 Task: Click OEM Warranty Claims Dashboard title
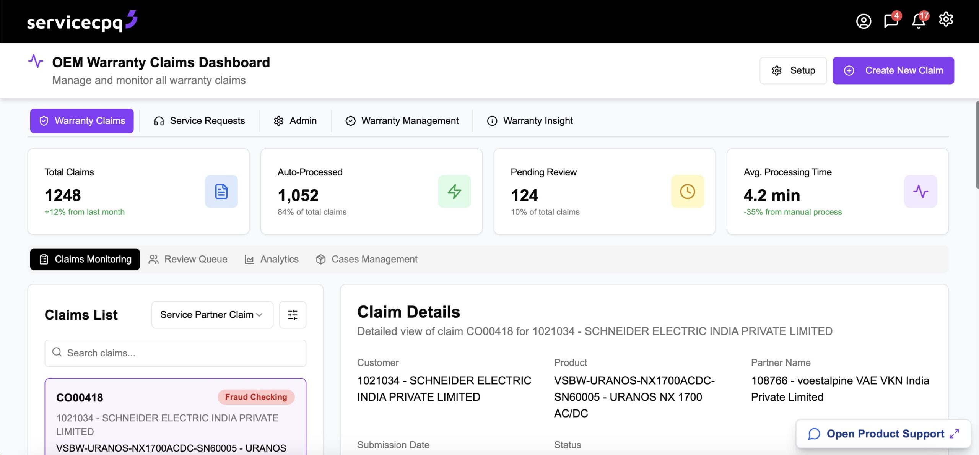pyautogui.click(x=161, y=62)
